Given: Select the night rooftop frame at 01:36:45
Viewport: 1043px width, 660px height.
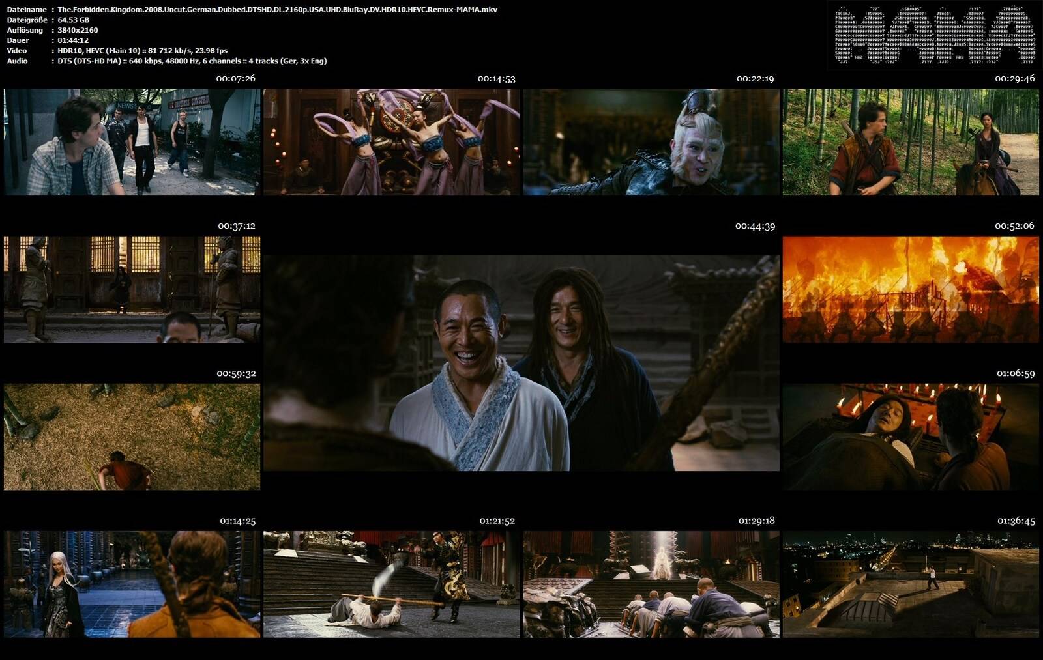Looking at the screenshot, I should click(x=911, y=584).
